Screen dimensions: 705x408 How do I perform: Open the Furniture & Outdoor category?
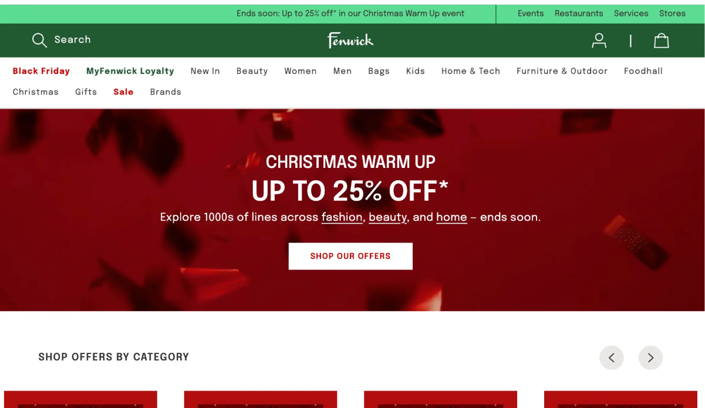pyautogui.click(x=562, y=71)
